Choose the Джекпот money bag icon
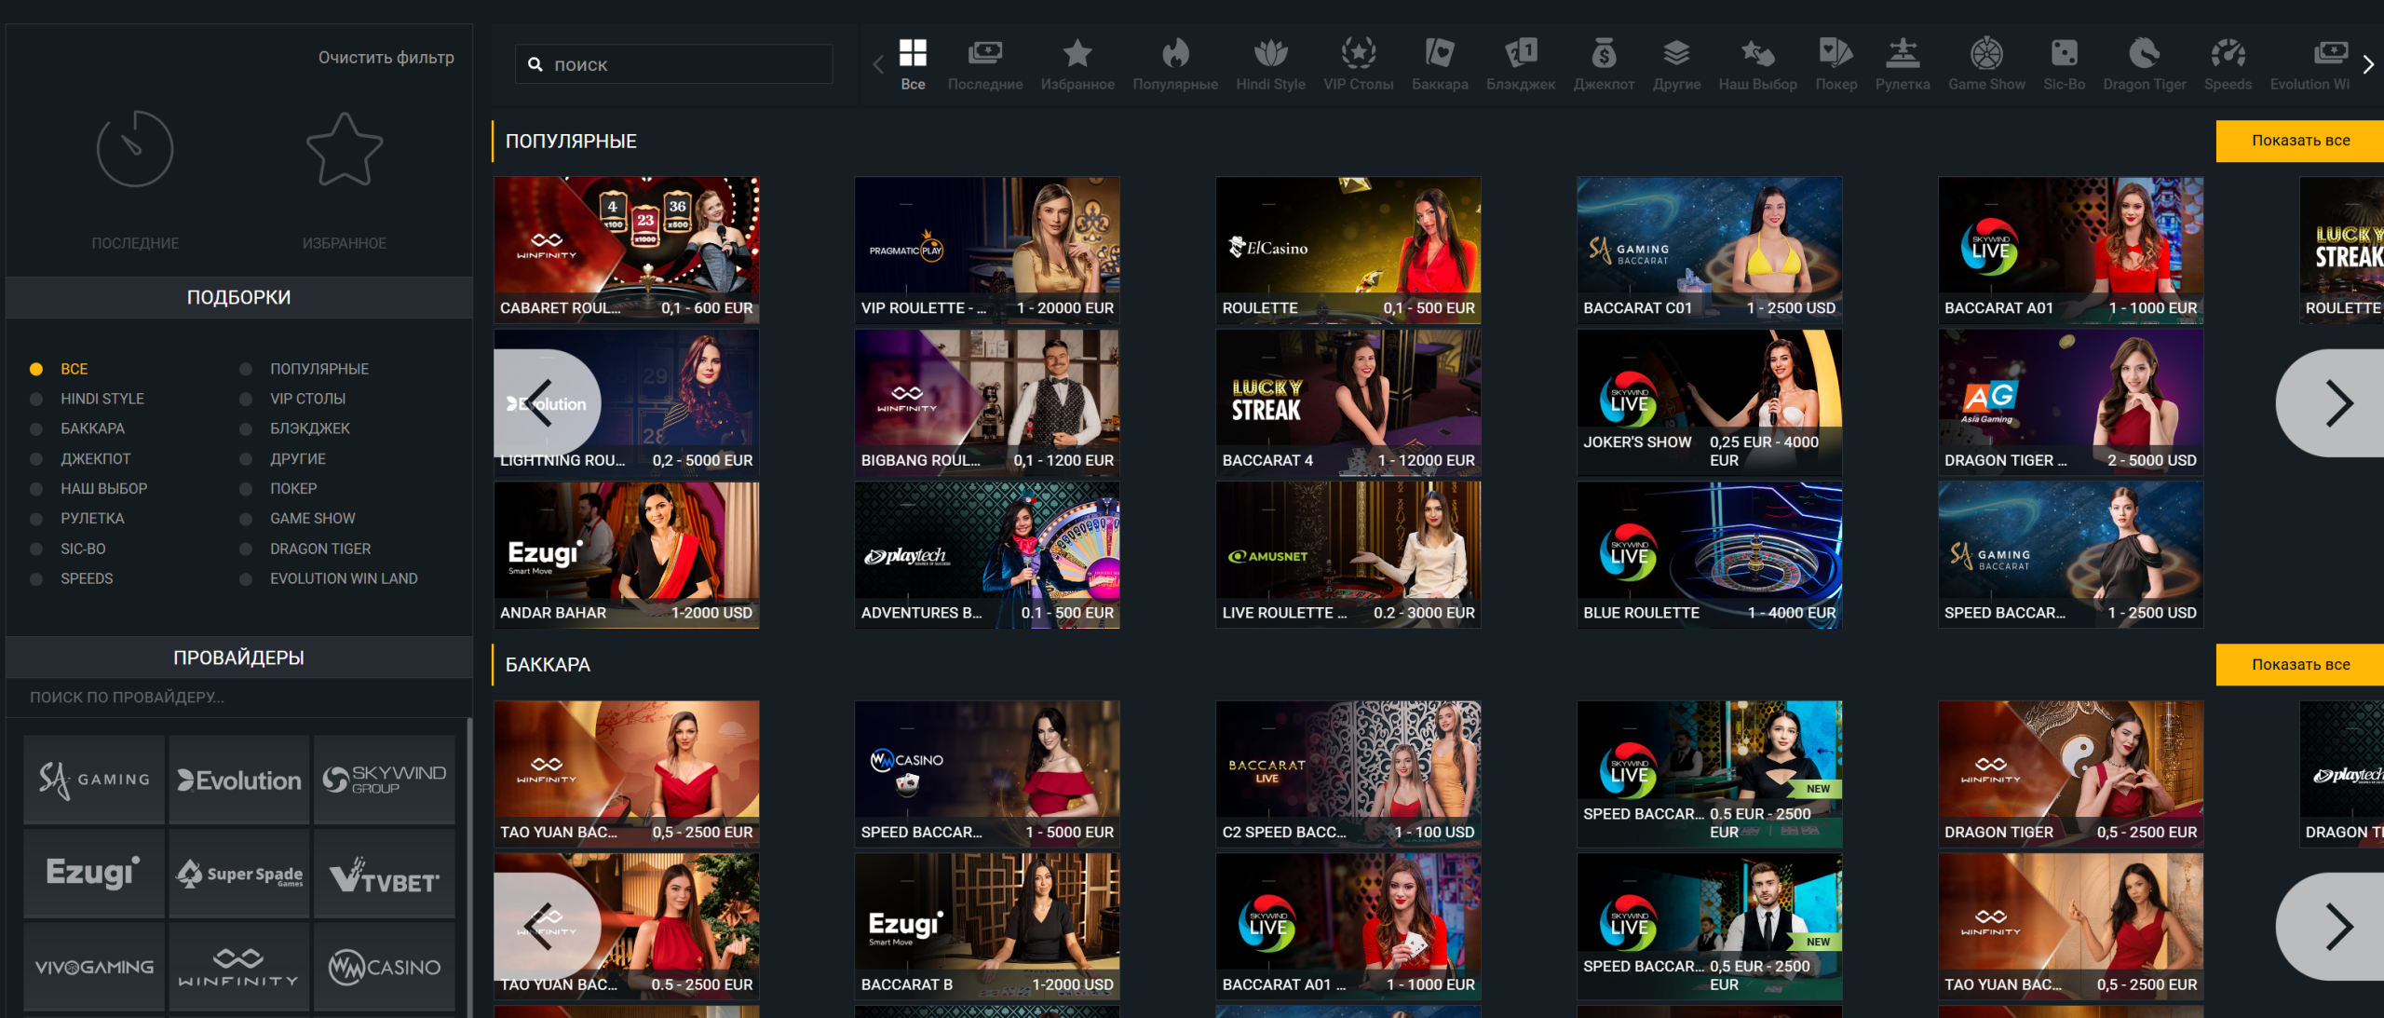This screenshot has height=1018, width=2384. coord(1604,52)
